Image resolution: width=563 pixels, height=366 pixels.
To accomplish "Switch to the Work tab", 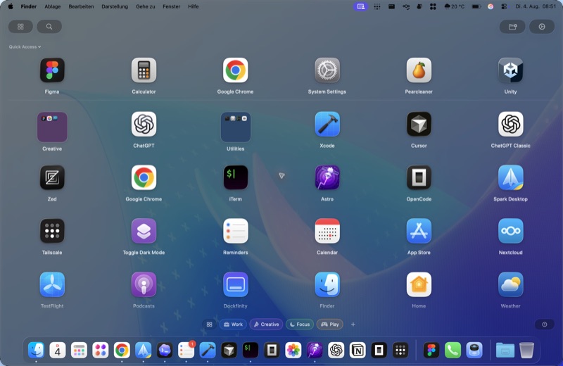I will (x=233, y=324).
